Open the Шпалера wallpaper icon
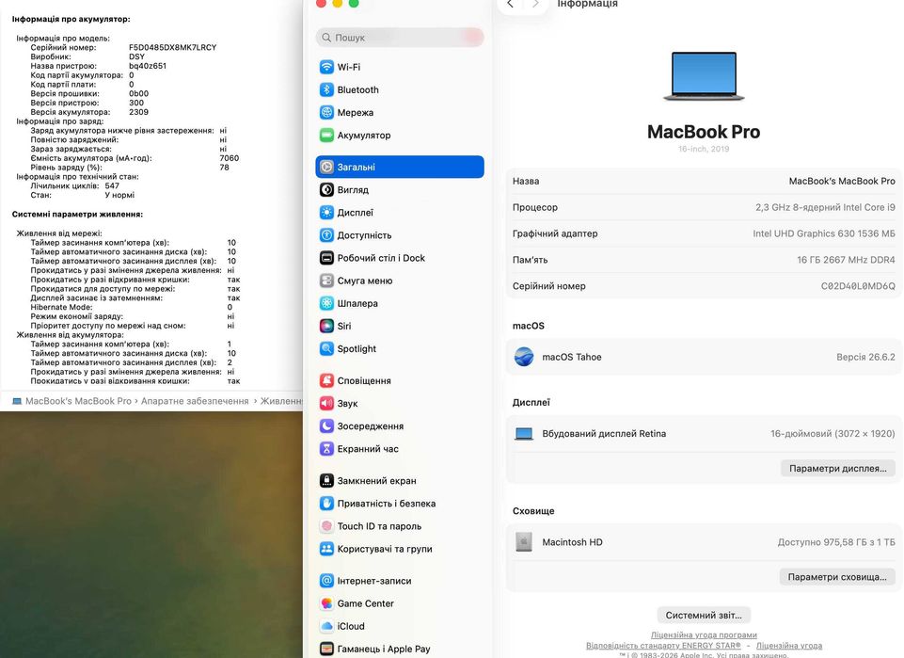Image resolution: width=904 pixels, height=658 pixels. pos(326,303)
